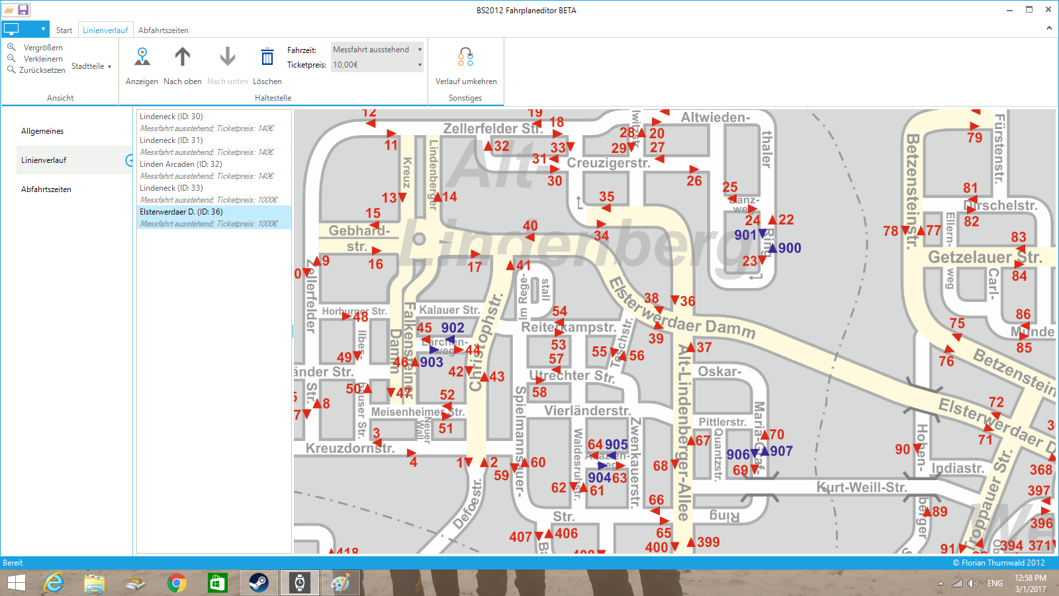Select stop Lindeneck (ID: 33)
This screenshot has width=1059, height=596.
coord(214,188)
